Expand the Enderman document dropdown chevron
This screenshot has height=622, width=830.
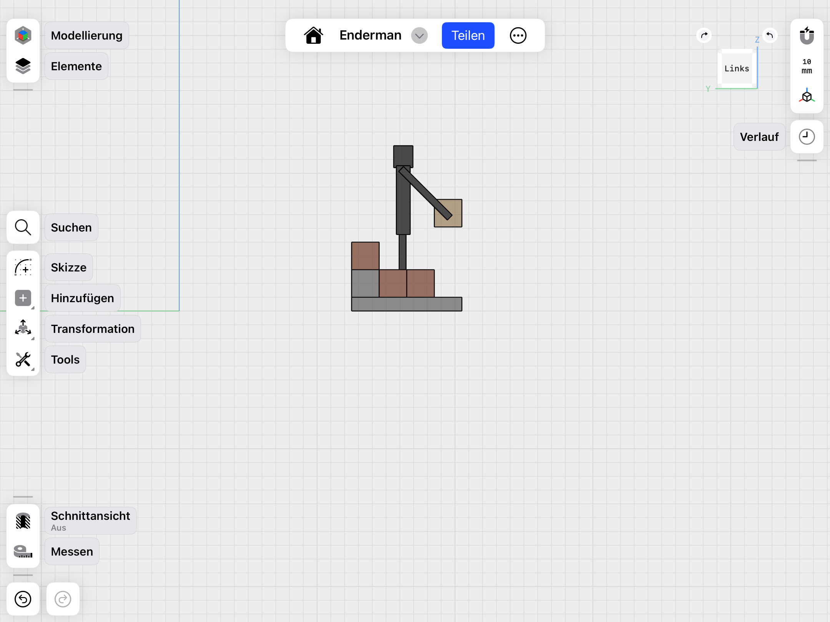click(420, 36)
